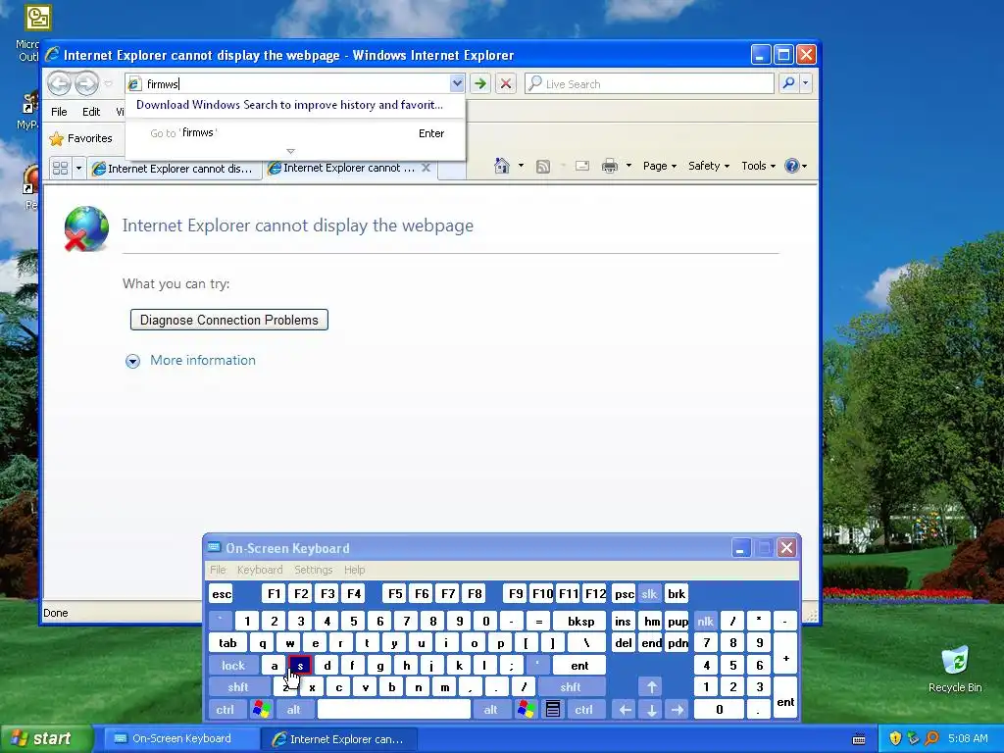Toggle the right alt key
1004x753 pixels.
491,710
